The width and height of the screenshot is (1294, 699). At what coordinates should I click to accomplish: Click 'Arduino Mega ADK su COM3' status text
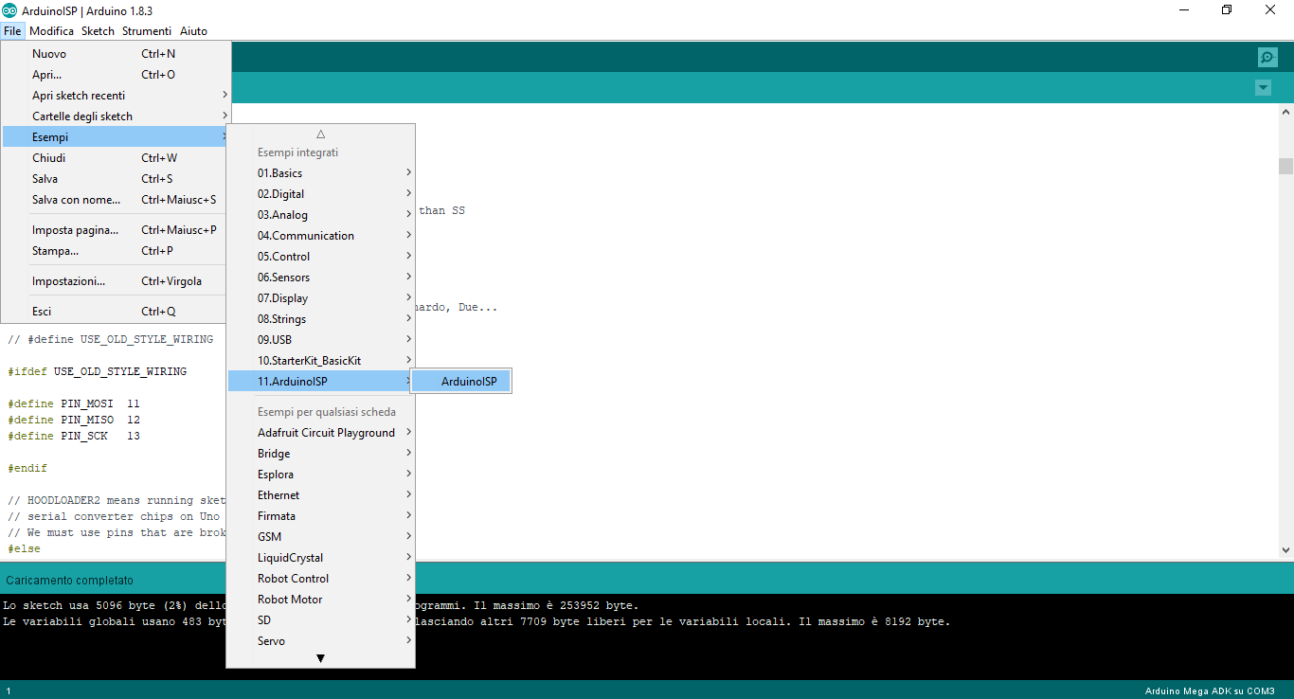(x=1210, y=690)
